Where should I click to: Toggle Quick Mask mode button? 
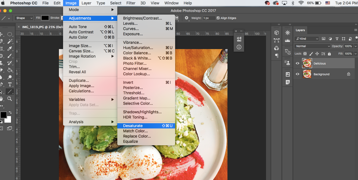point(1,128)
